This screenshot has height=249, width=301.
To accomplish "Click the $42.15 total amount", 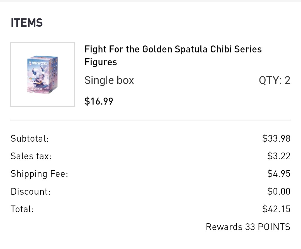I will click(276, 209).
